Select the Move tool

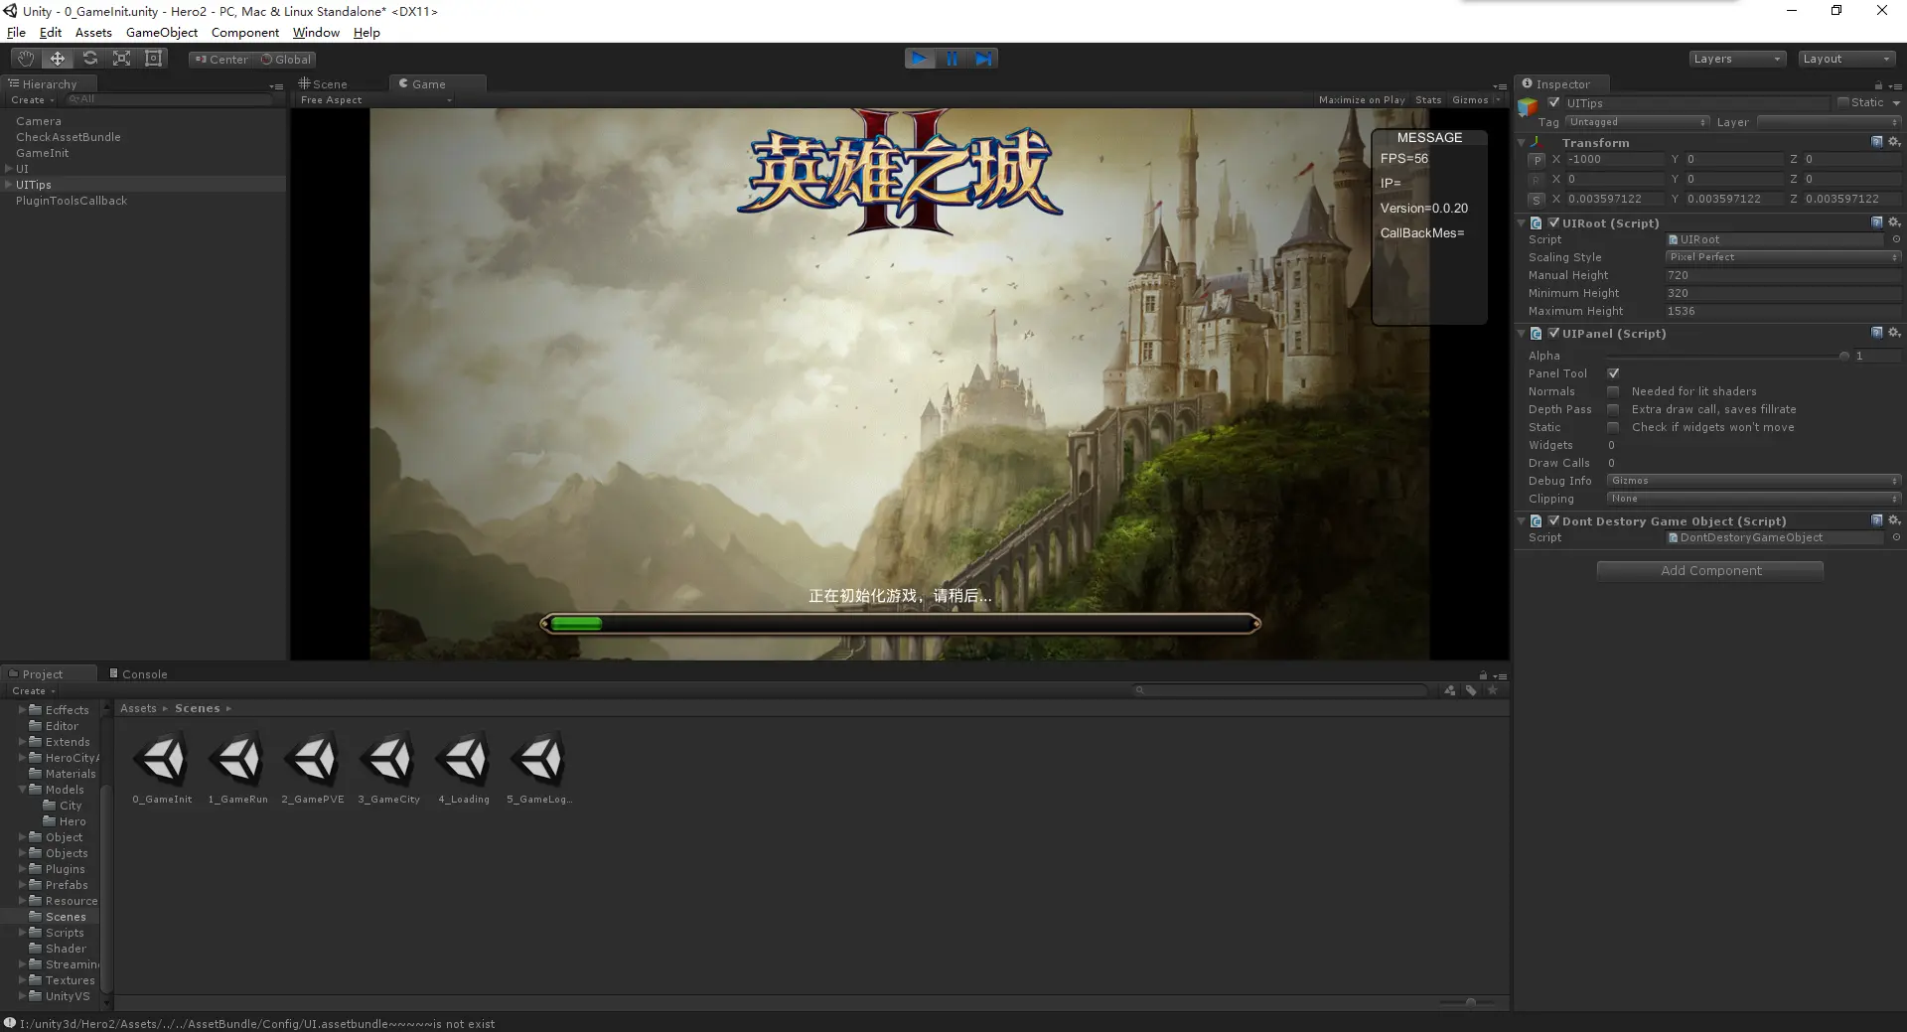(58, 59)
